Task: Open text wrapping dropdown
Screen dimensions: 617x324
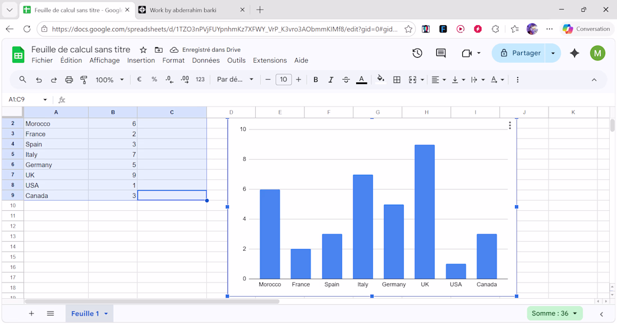Action: coord(477,80)
